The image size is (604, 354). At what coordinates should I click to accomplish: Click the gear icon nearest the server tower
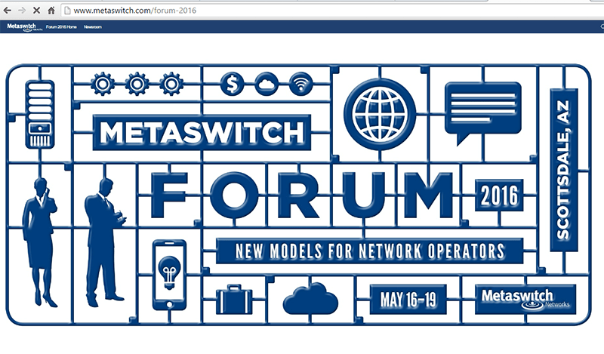point(103,84)
